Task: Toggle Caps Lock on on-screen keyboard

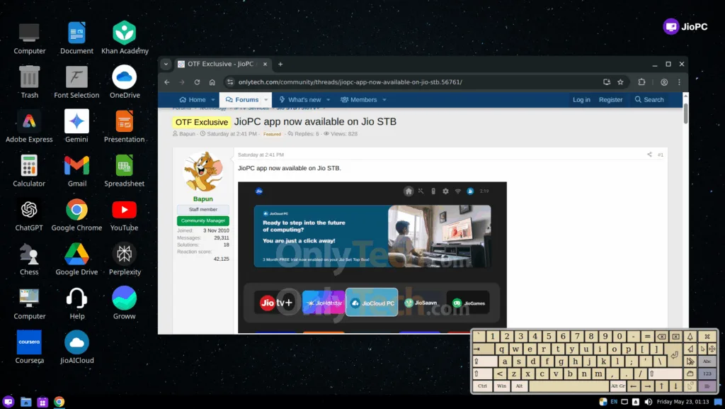Action: click(x=485, y=362)
